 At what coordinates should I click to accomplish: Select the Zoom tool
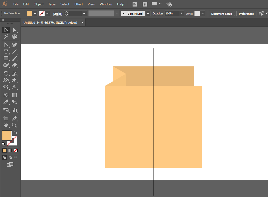(x=14, y=125)
